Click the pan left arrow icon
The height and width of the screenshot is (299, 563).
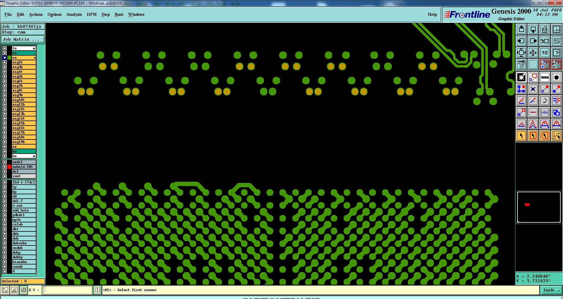[x=521, y=41]
